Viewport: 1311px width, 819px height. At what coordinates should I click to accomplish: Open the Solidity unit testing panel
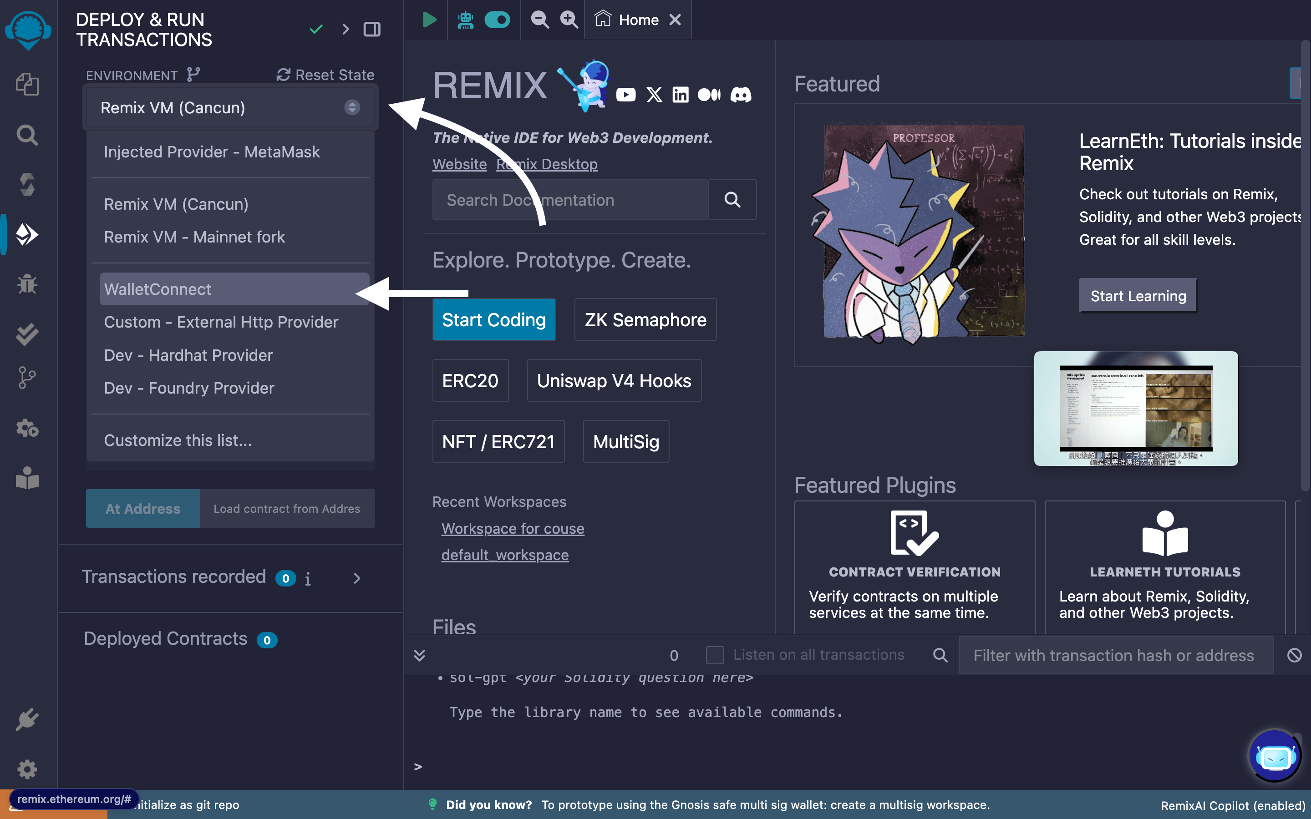click(x=27, y=334)
